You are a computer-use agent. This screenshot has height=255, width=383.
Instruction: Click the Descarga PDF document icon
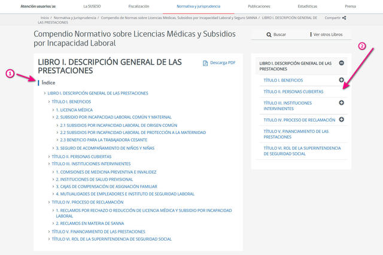(205, 63)
